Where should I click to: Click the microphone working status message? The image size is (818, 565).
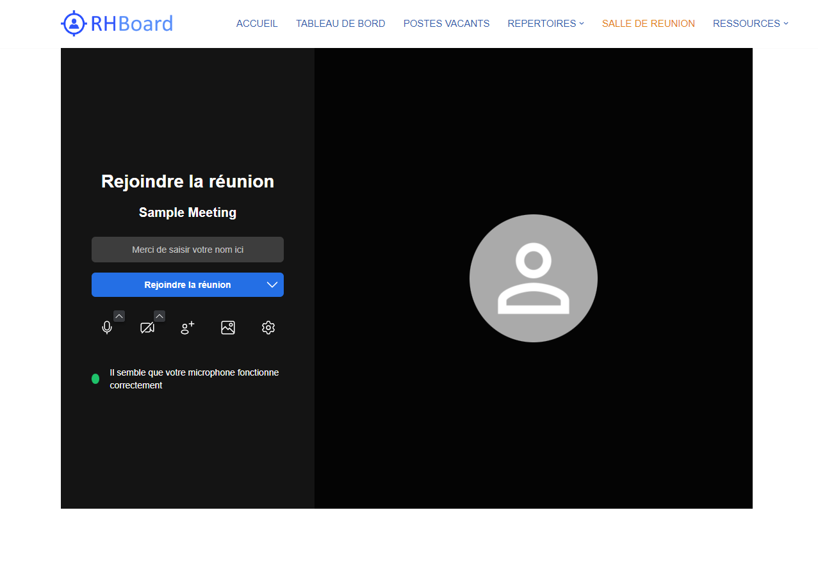(x=194, y=379)
